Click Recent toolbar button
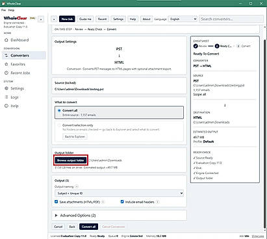This screenshot has width=267, height=239. click(x=102, y=19)
